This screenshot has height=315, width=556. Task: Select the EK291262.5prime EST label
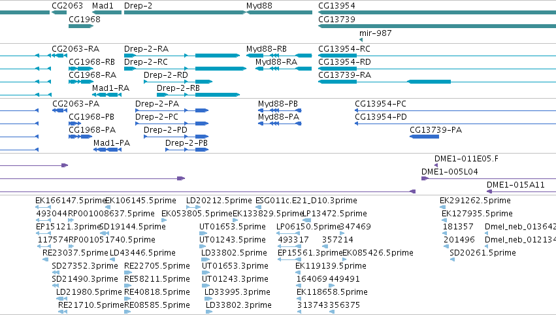[475, 201]
